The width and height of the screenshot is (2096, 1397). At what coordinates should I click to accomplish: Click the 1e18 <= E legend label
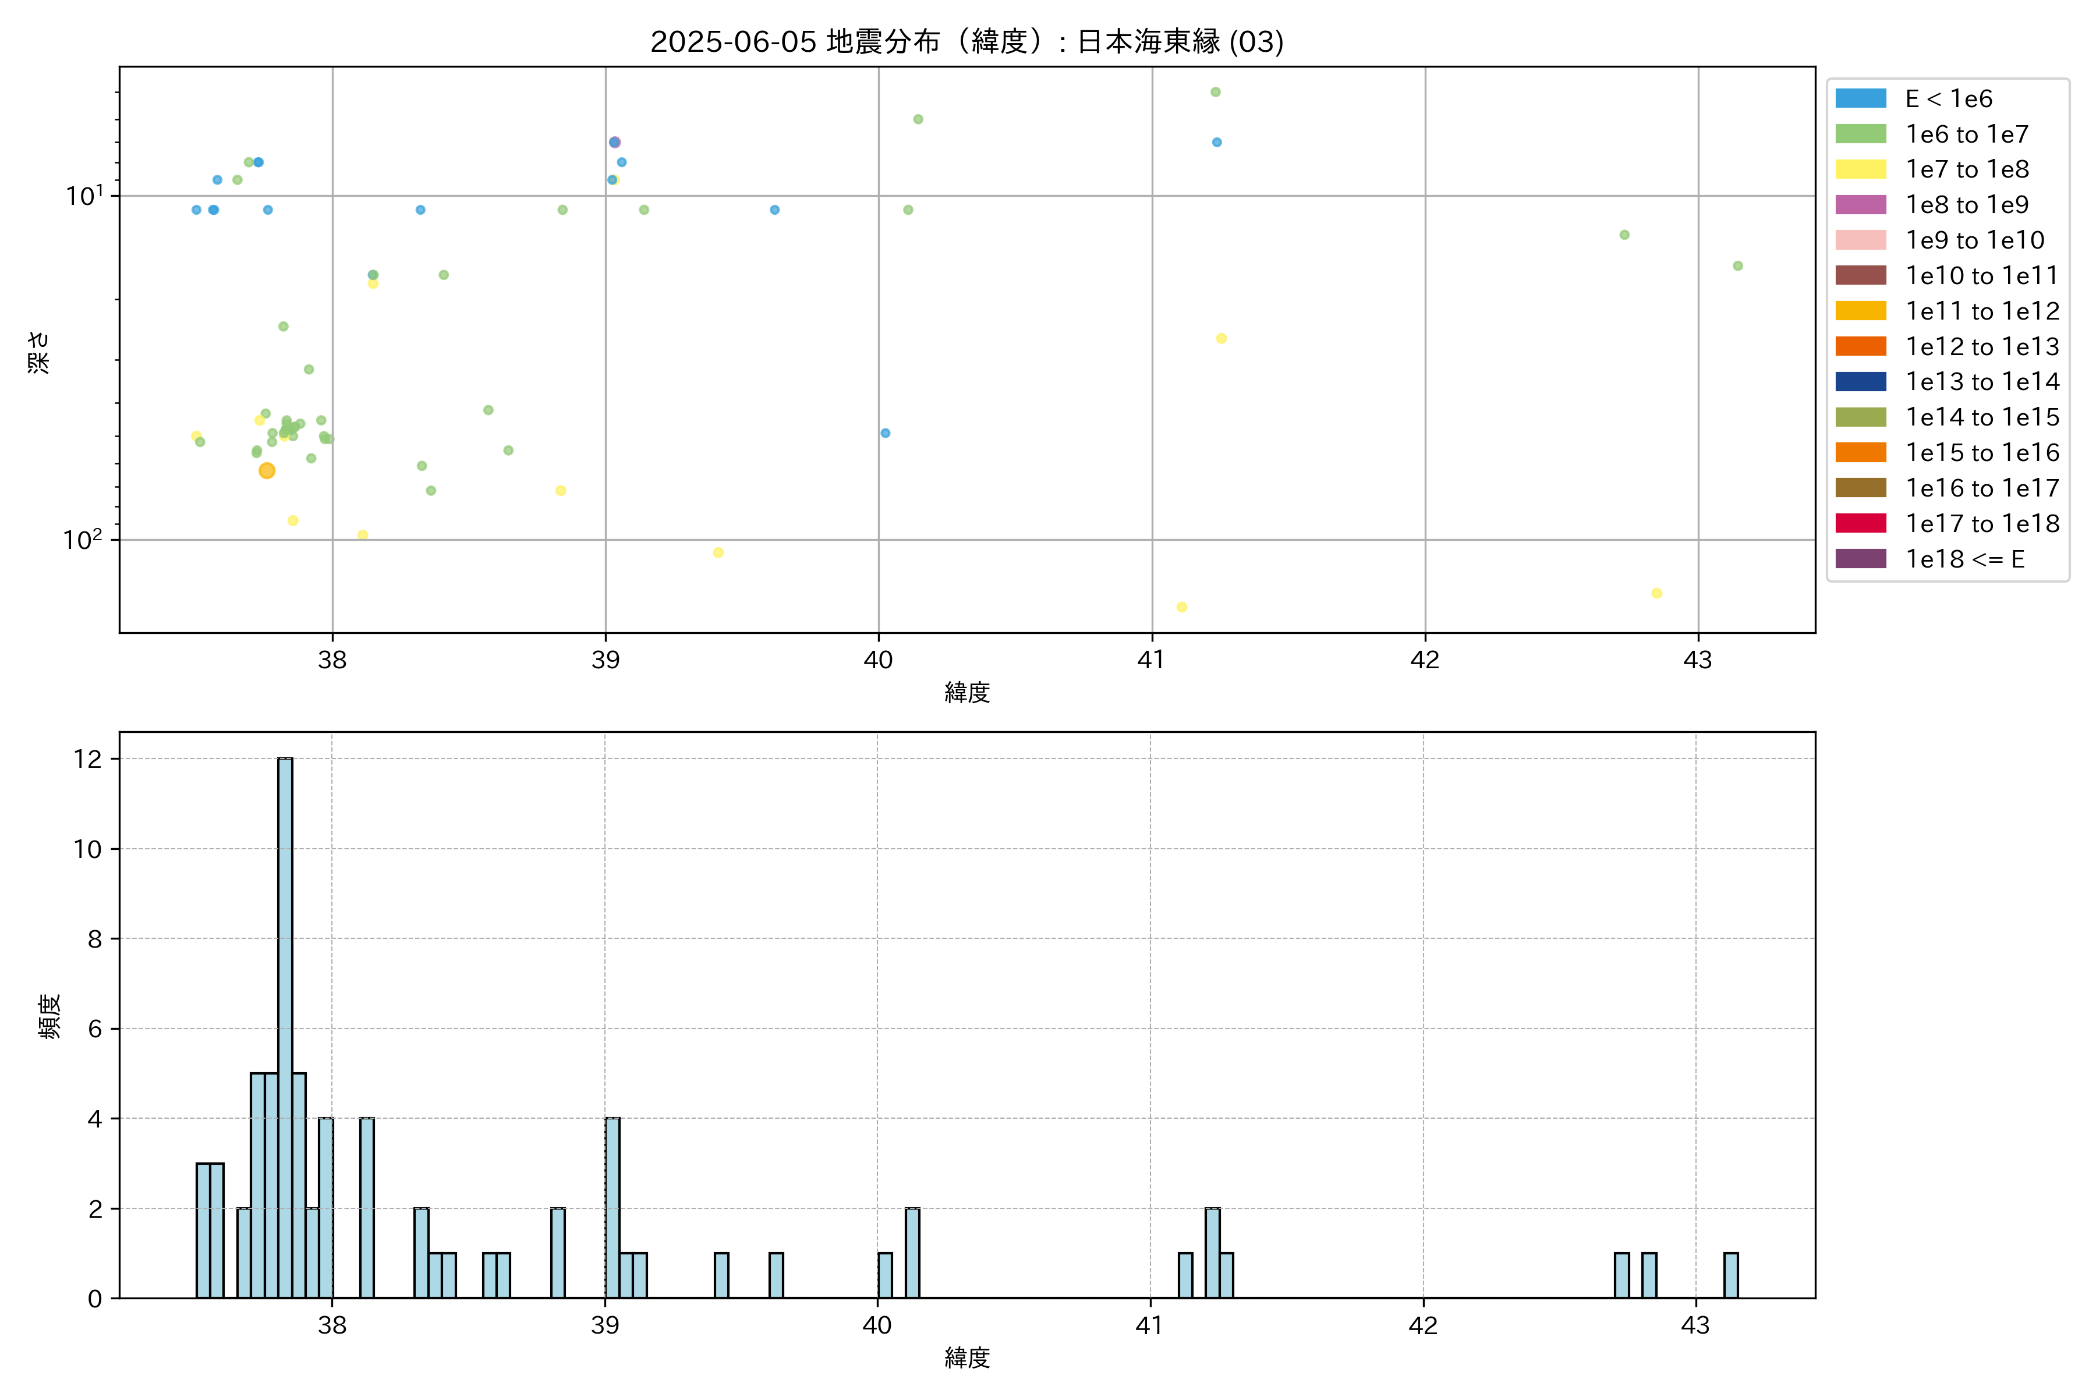coord(1964,559)
